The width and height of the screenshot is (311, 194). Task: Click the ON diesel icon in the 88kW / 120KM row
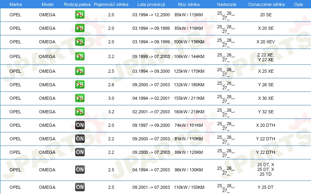click(80, 152)
